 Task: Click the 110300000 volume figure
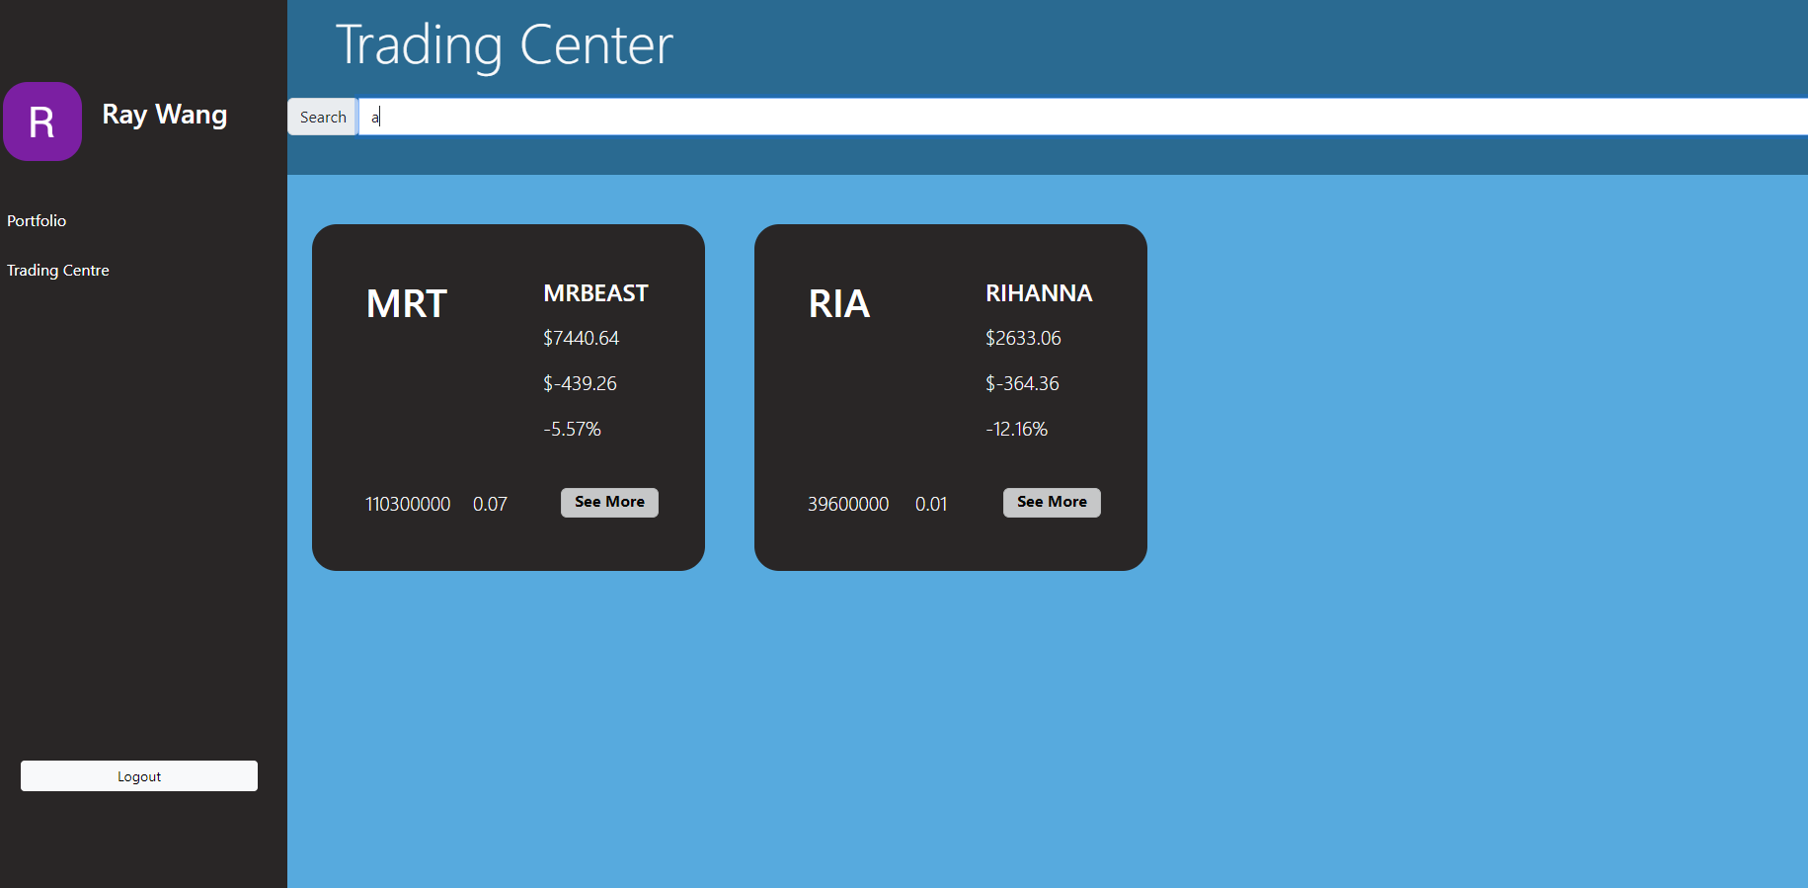click(408, 504)
